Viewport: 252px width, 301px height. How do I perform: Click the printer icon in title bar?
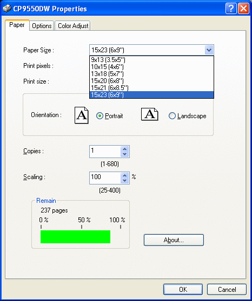(7, 9)
